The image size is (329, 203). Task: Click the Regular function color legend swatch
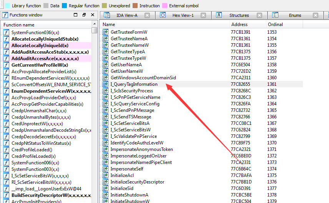pos(64,6)
